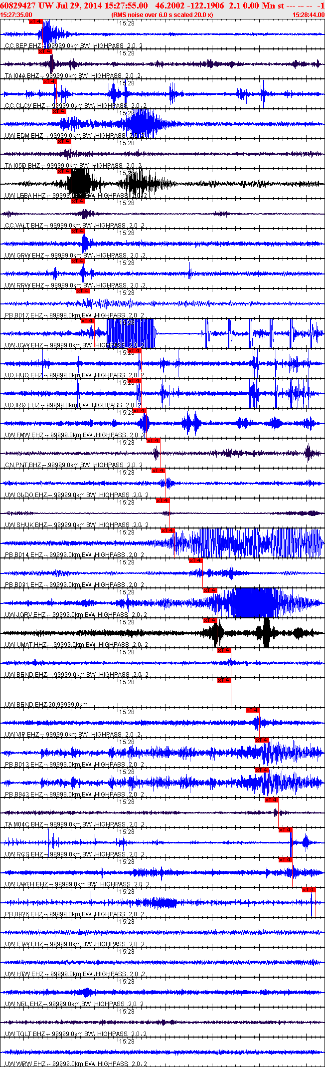This screenshot has width=325, height=1067.
Task: Click the red pick marker on UO.IRO trace
Action: pos(135,381)
